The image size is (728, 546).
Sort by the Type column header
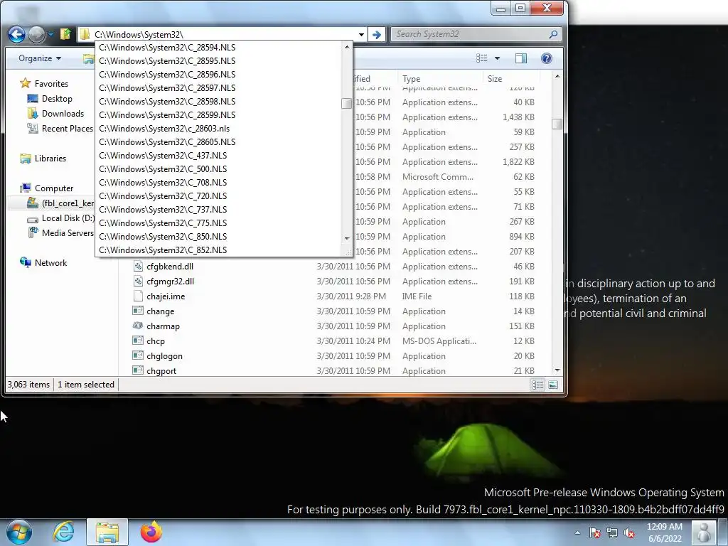[x=439, y=79]
